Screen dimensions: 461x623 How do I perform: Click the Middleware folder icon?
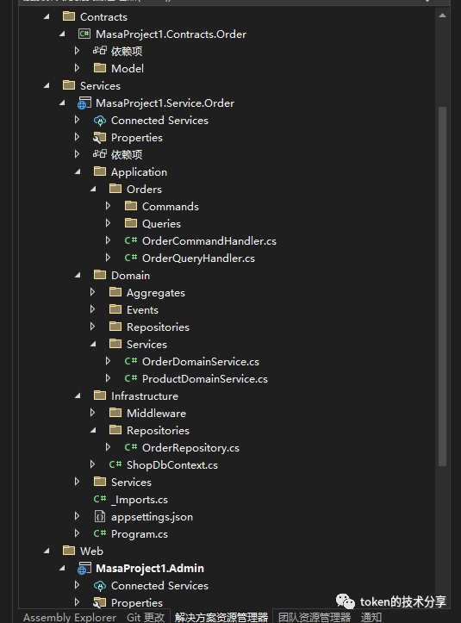115,413
